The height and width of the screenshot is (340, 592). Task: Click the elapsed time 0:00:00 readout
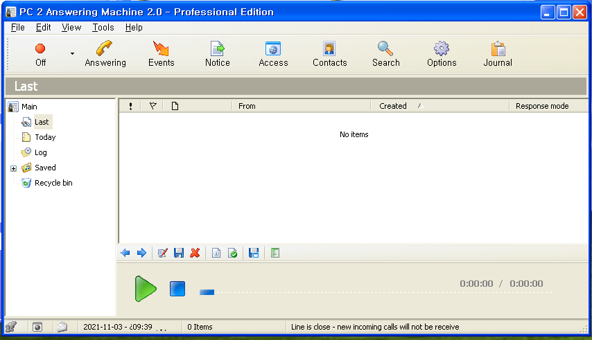(476, 283)
